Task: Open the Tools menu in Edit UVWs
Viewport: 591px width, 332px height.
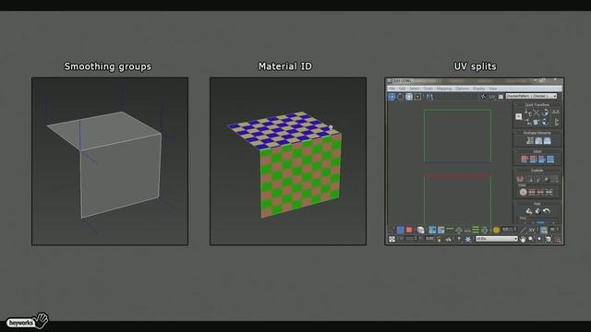Action: click(x=428, y=89)
